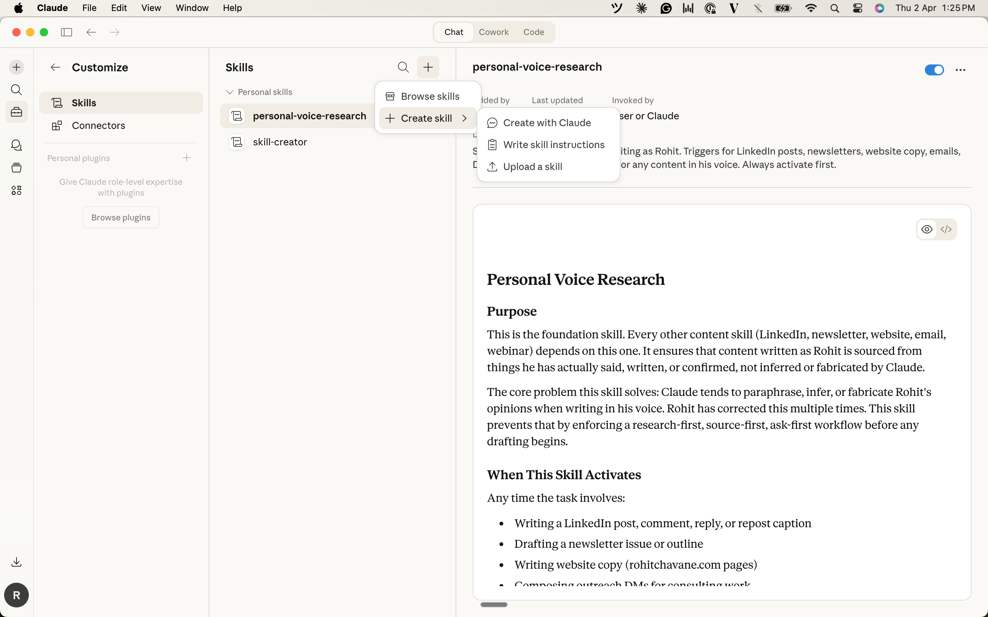Screen dimensions: 988x617
Task: Choose Upload a skill menu entry
Action: tap(532, 167)
